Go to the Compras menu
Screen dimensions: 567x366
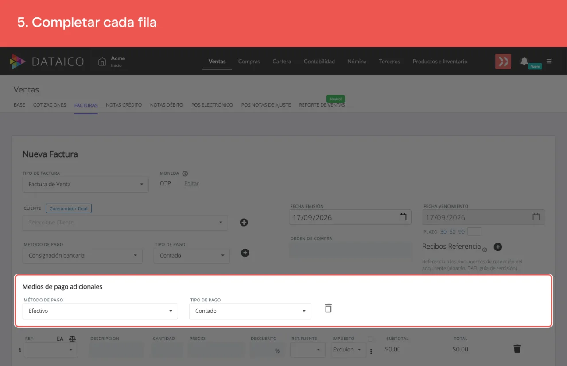point(249,62)
